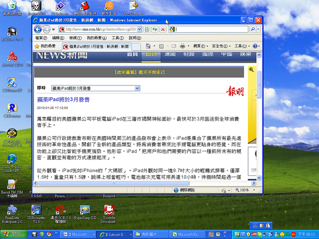This screenshot has width=319, height=239.
Task: Open ACDSee Pro 3 desktop icon
Action: click(12, 34)
